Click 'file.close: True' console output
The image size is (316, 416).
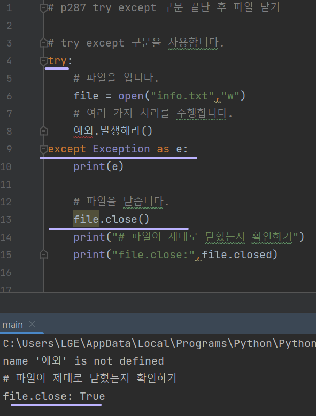point(54,396)
